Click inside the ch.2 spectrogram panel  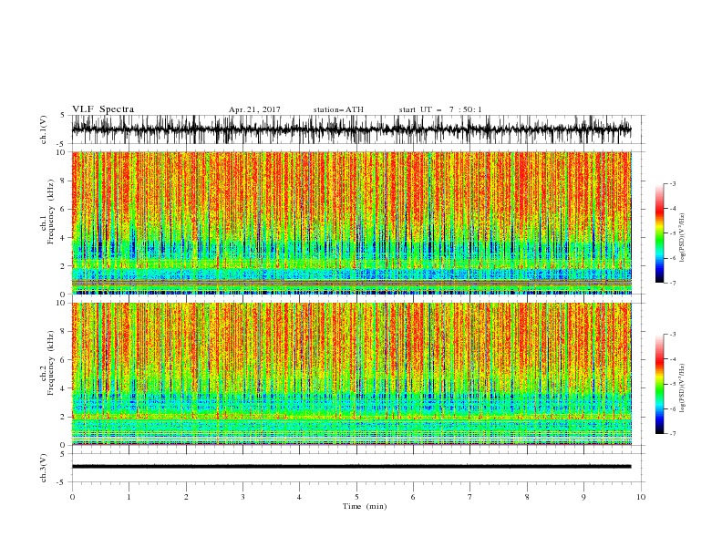pos(351,374)
